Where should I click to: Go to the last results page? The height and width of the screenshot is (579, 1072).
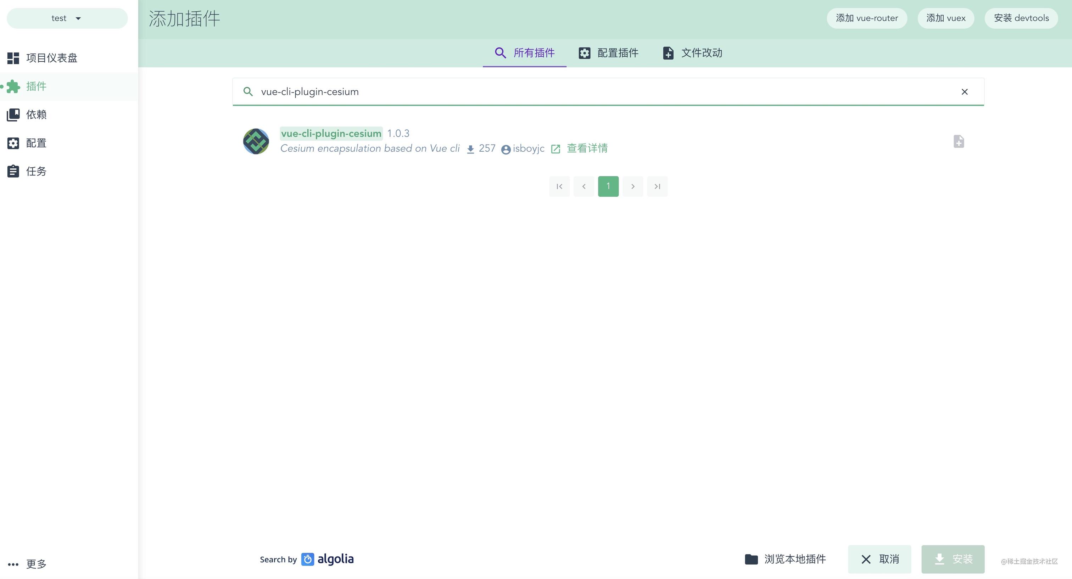coord(658,186)
